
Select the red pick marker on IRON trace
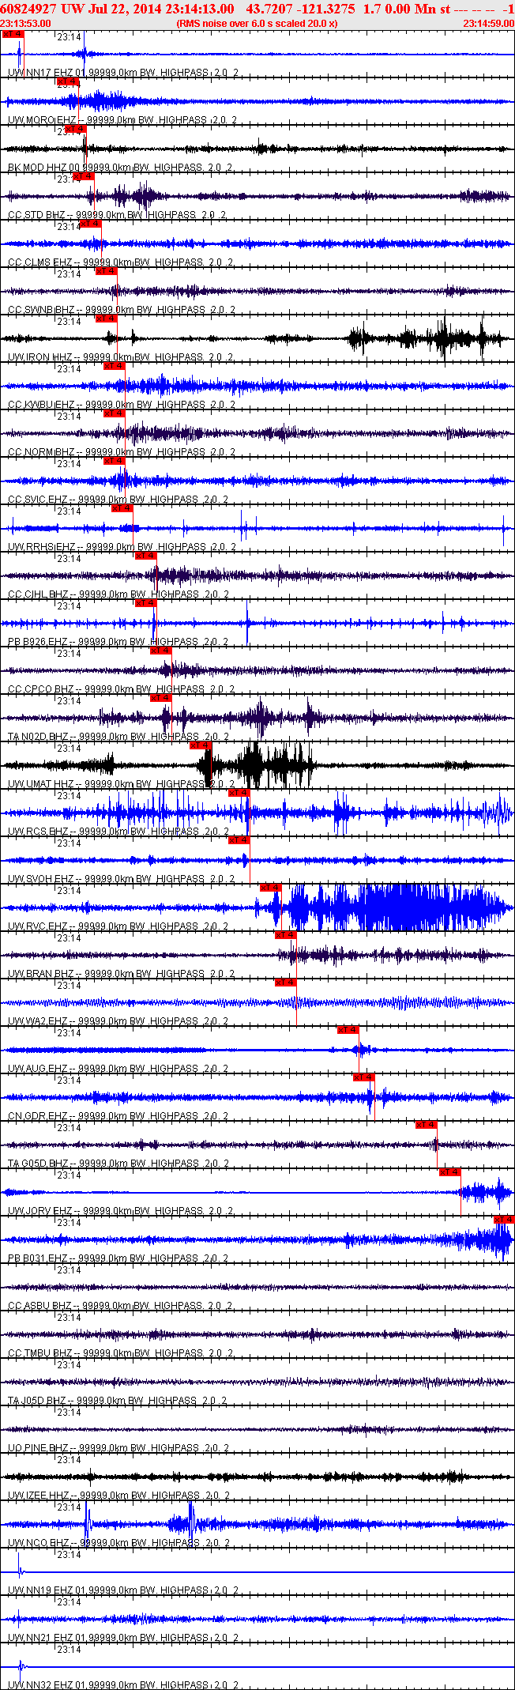pos(107,319)
